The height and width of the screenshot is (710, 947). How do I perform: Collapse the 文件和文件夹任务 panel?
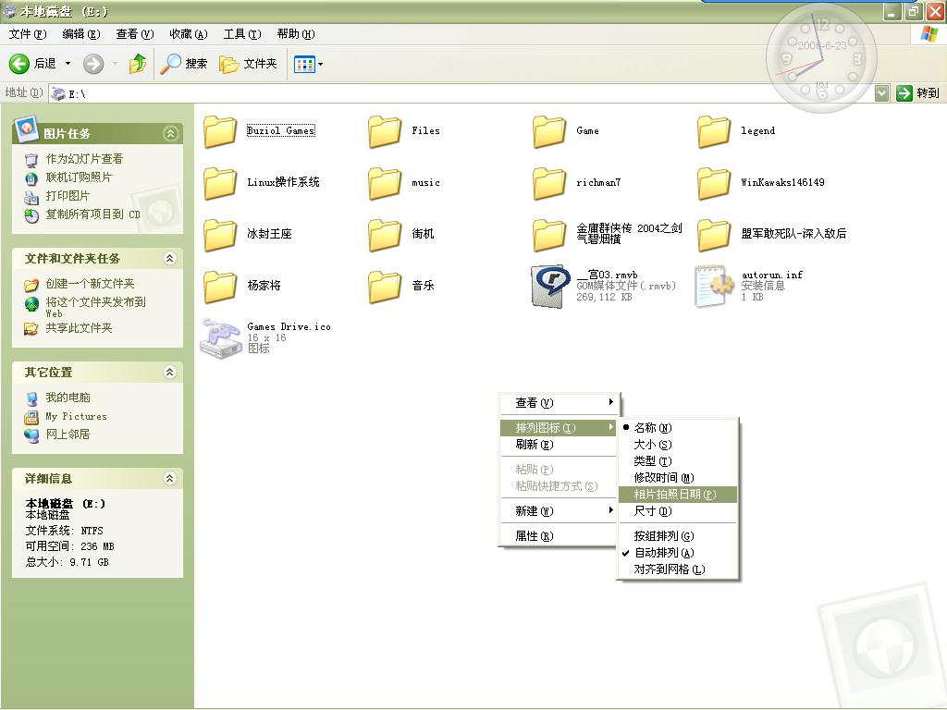(x=170, y=259)
